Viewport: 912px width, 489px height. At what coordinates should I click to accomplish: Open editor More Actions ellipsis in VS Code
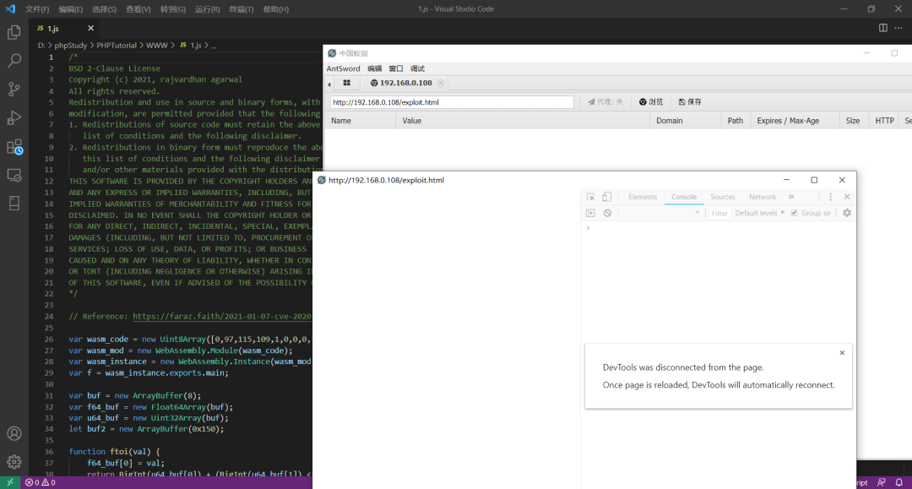[x=898, y=28]
